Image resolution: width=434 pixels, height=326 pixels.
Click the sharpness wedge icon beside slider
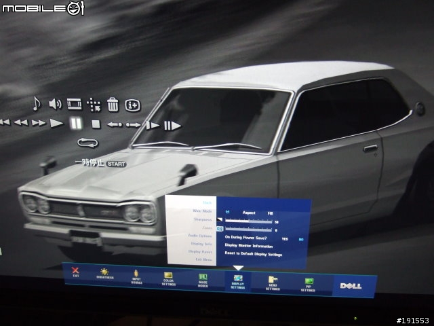click(220, 220)
